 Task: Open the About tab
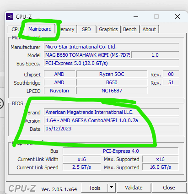click(x=149, y=29)
